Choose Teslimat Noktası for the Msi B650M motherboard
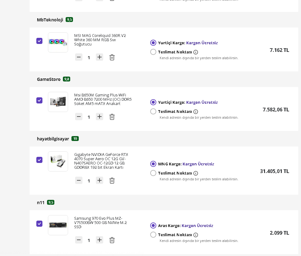The image size is (301, 256). pos(153,111)
